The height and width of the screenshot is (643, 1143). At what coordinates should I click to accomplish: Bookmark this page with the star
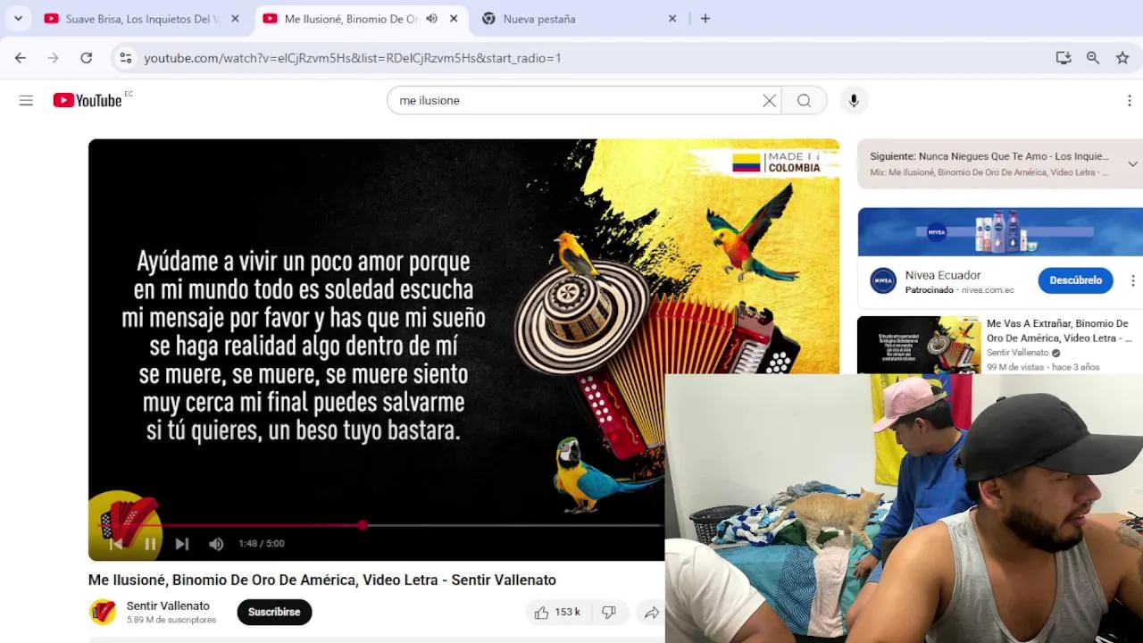pos(1122,58)
